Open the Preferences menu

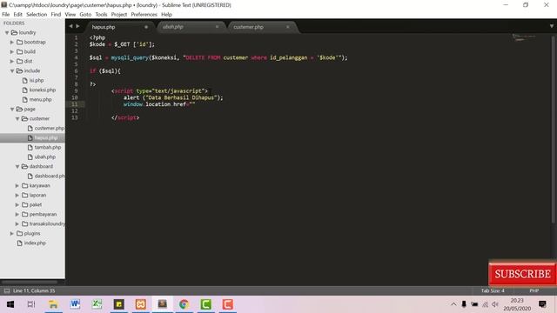(144, 15)
